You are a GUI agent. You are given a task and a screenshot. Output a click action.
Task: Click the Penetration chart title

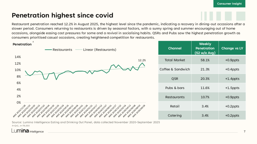(x=22, y=44)
